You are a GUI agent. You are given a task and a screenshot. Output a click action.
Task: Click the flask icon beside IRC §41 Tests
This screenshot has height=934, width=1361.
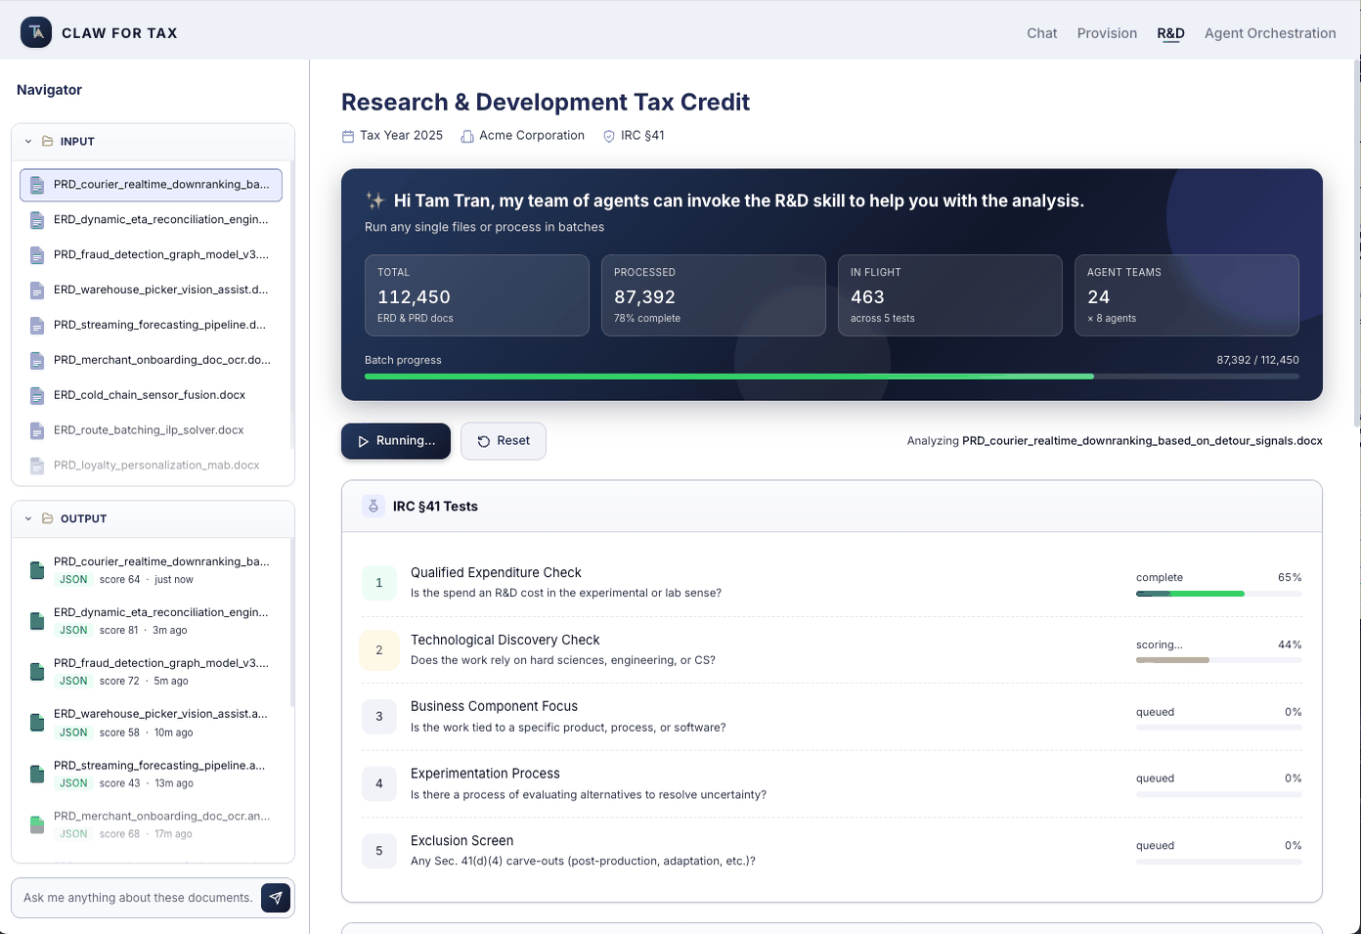373,506
